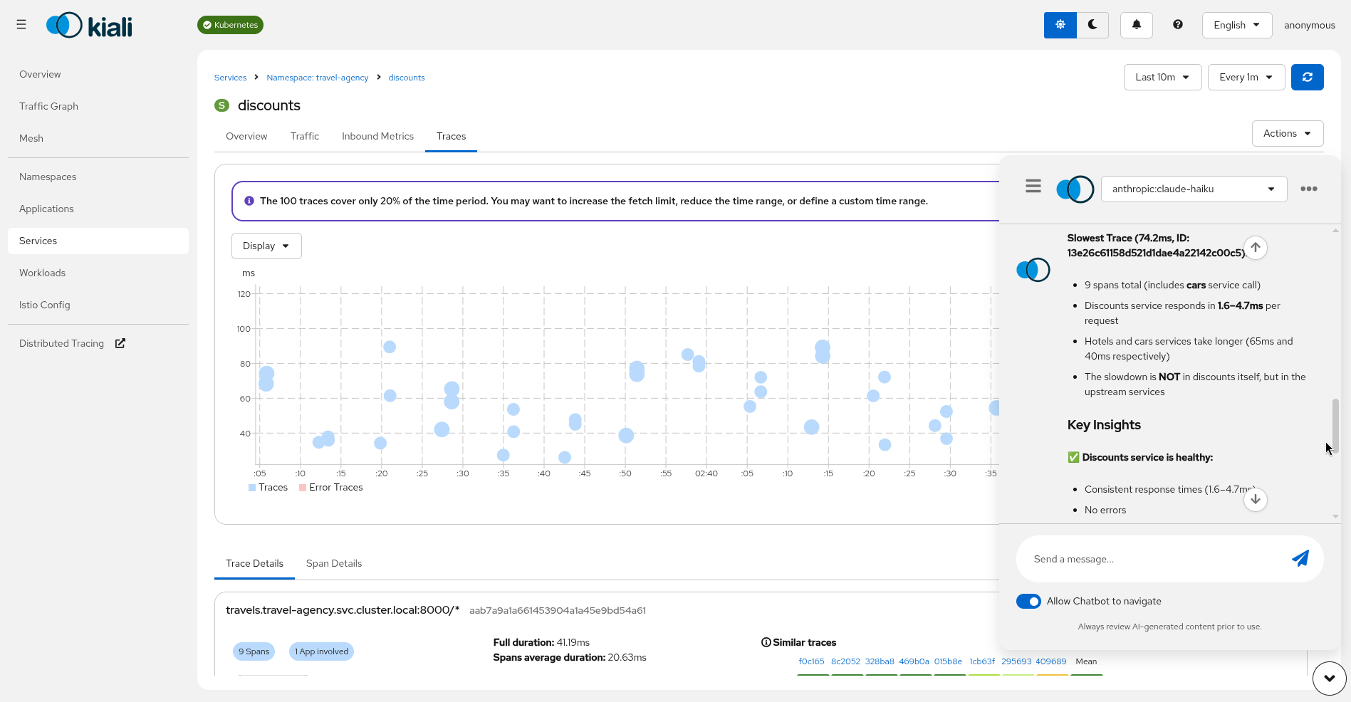Select the trace dot above :20 near 90ms
The image size is (1351, 702).
(390, 347)
